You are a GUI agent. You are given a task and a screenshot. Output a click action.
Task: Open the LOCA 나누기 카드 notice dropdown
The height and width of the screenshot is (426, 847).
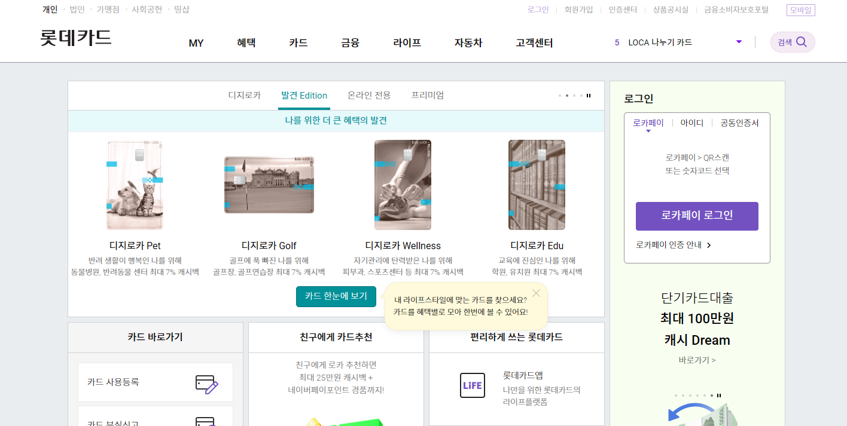coord(739,42)
